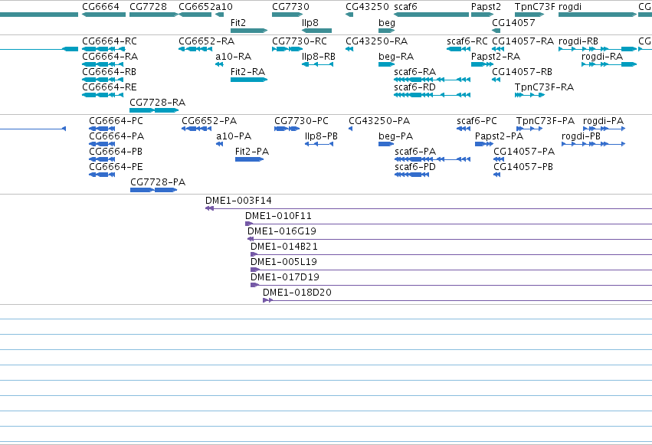Click the scaf6-RA transcript label
Viewport: 652px width, 445px height.
(415, 71)
